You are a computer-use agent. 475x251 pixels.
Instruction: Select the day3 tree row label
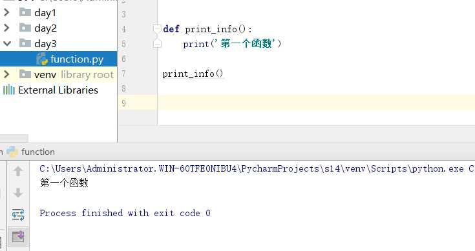(x=45, y=43)
